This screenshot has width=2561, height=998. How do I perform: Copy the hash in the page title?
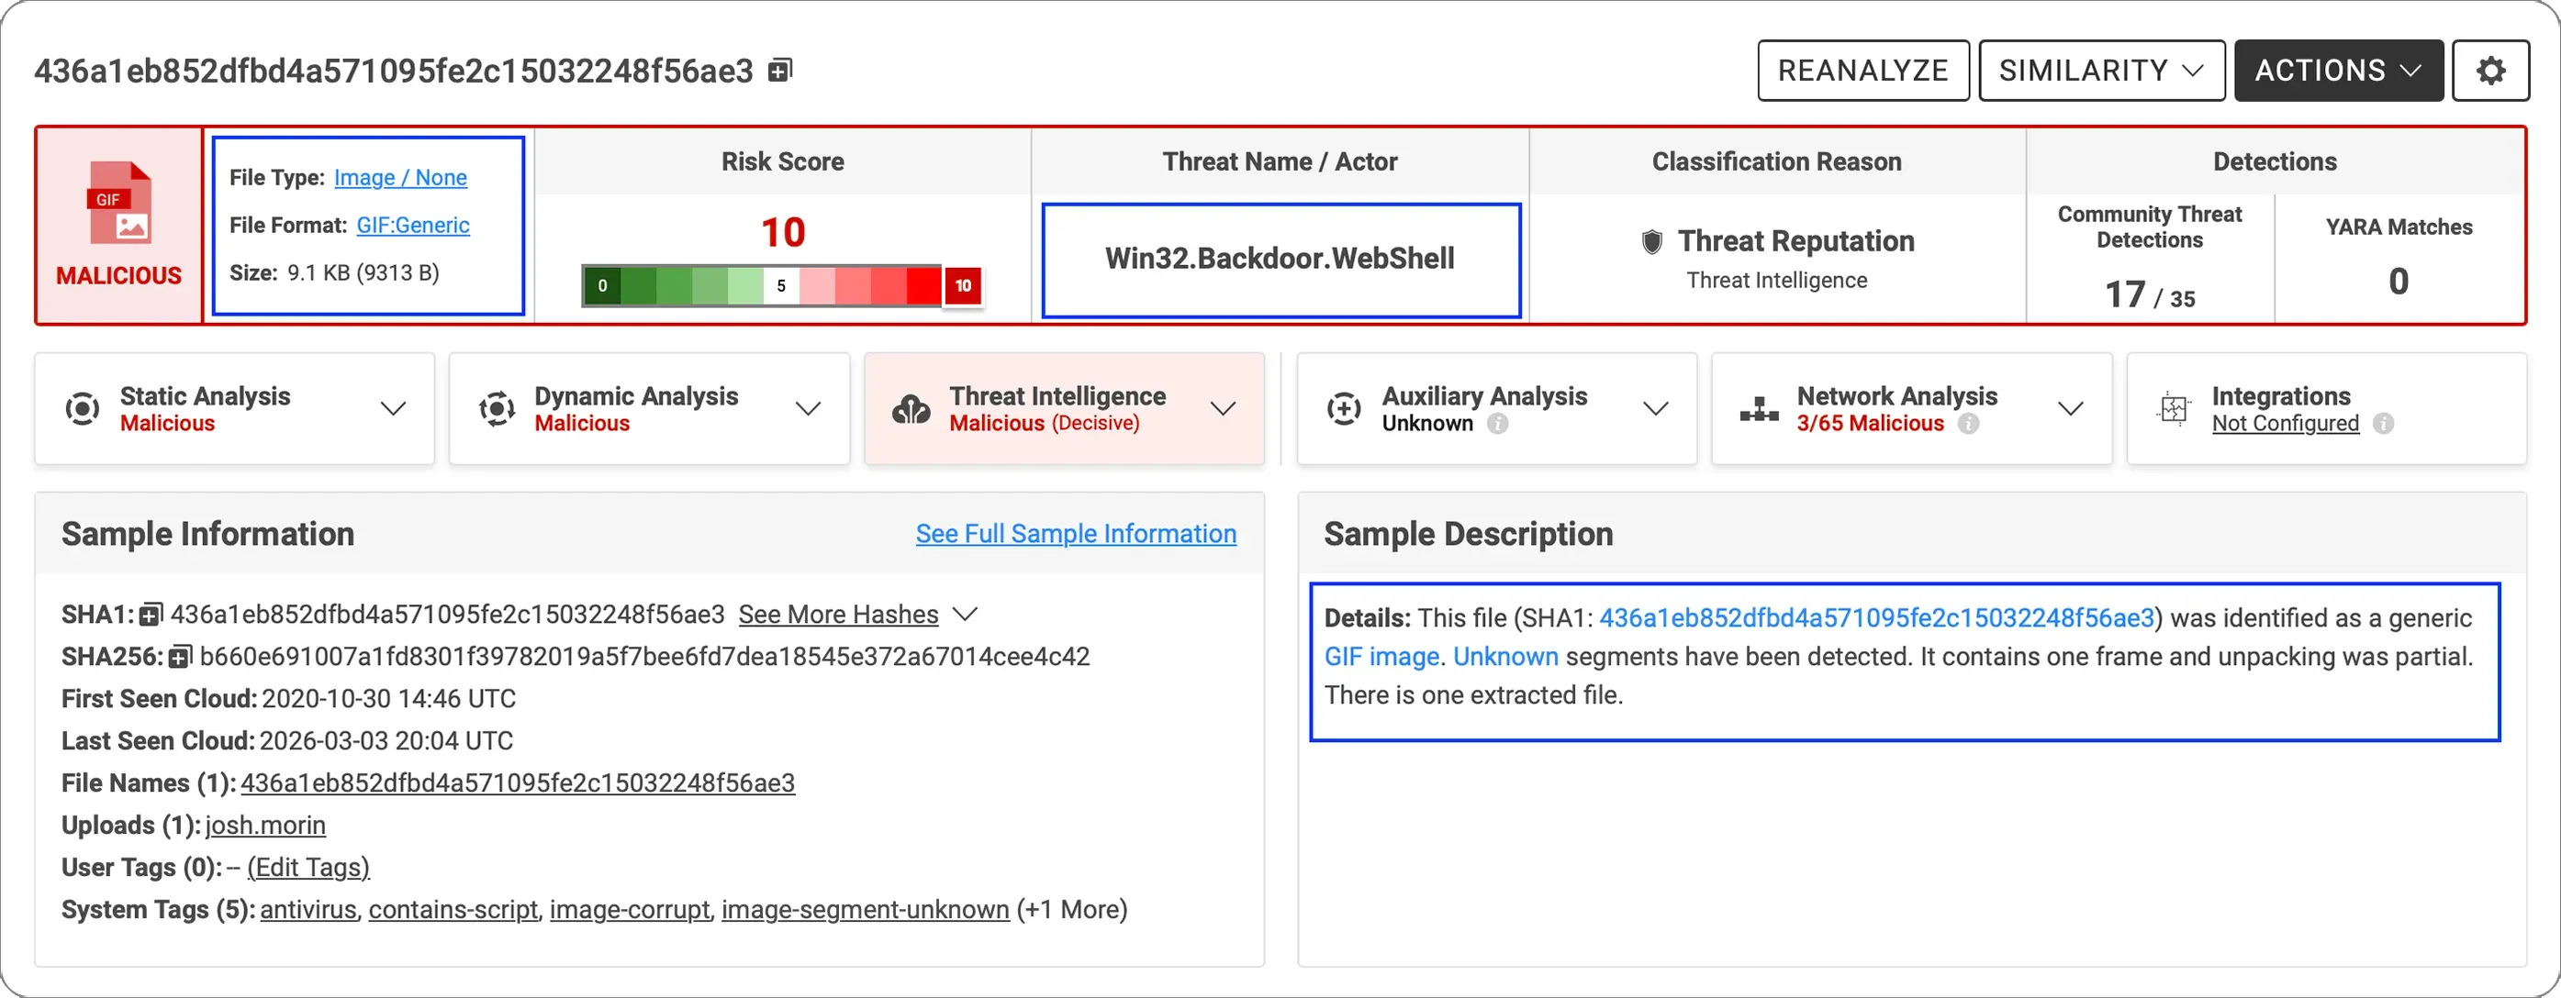(780, 71)
